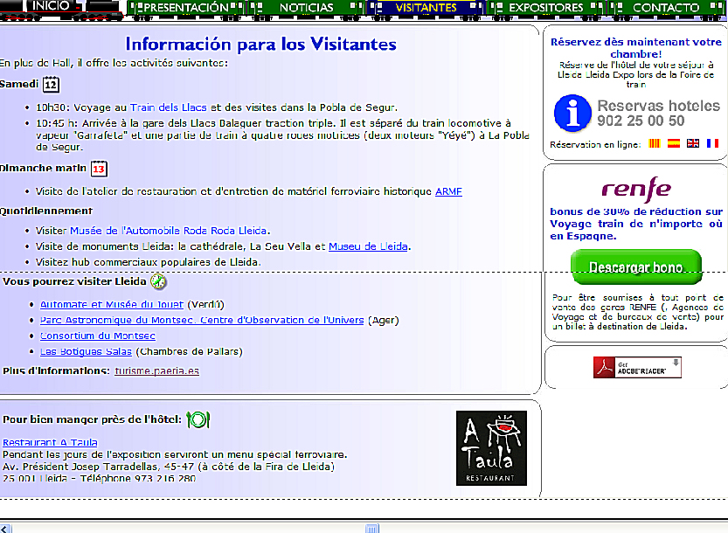Click the horizontal scrollbar thumb
Image resolution: width=728 pixels, height=533 pixels.
pyautogui.click(x=372, y=529)
